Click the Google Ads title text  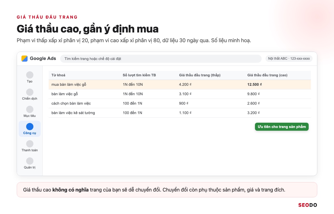point(43,59)
